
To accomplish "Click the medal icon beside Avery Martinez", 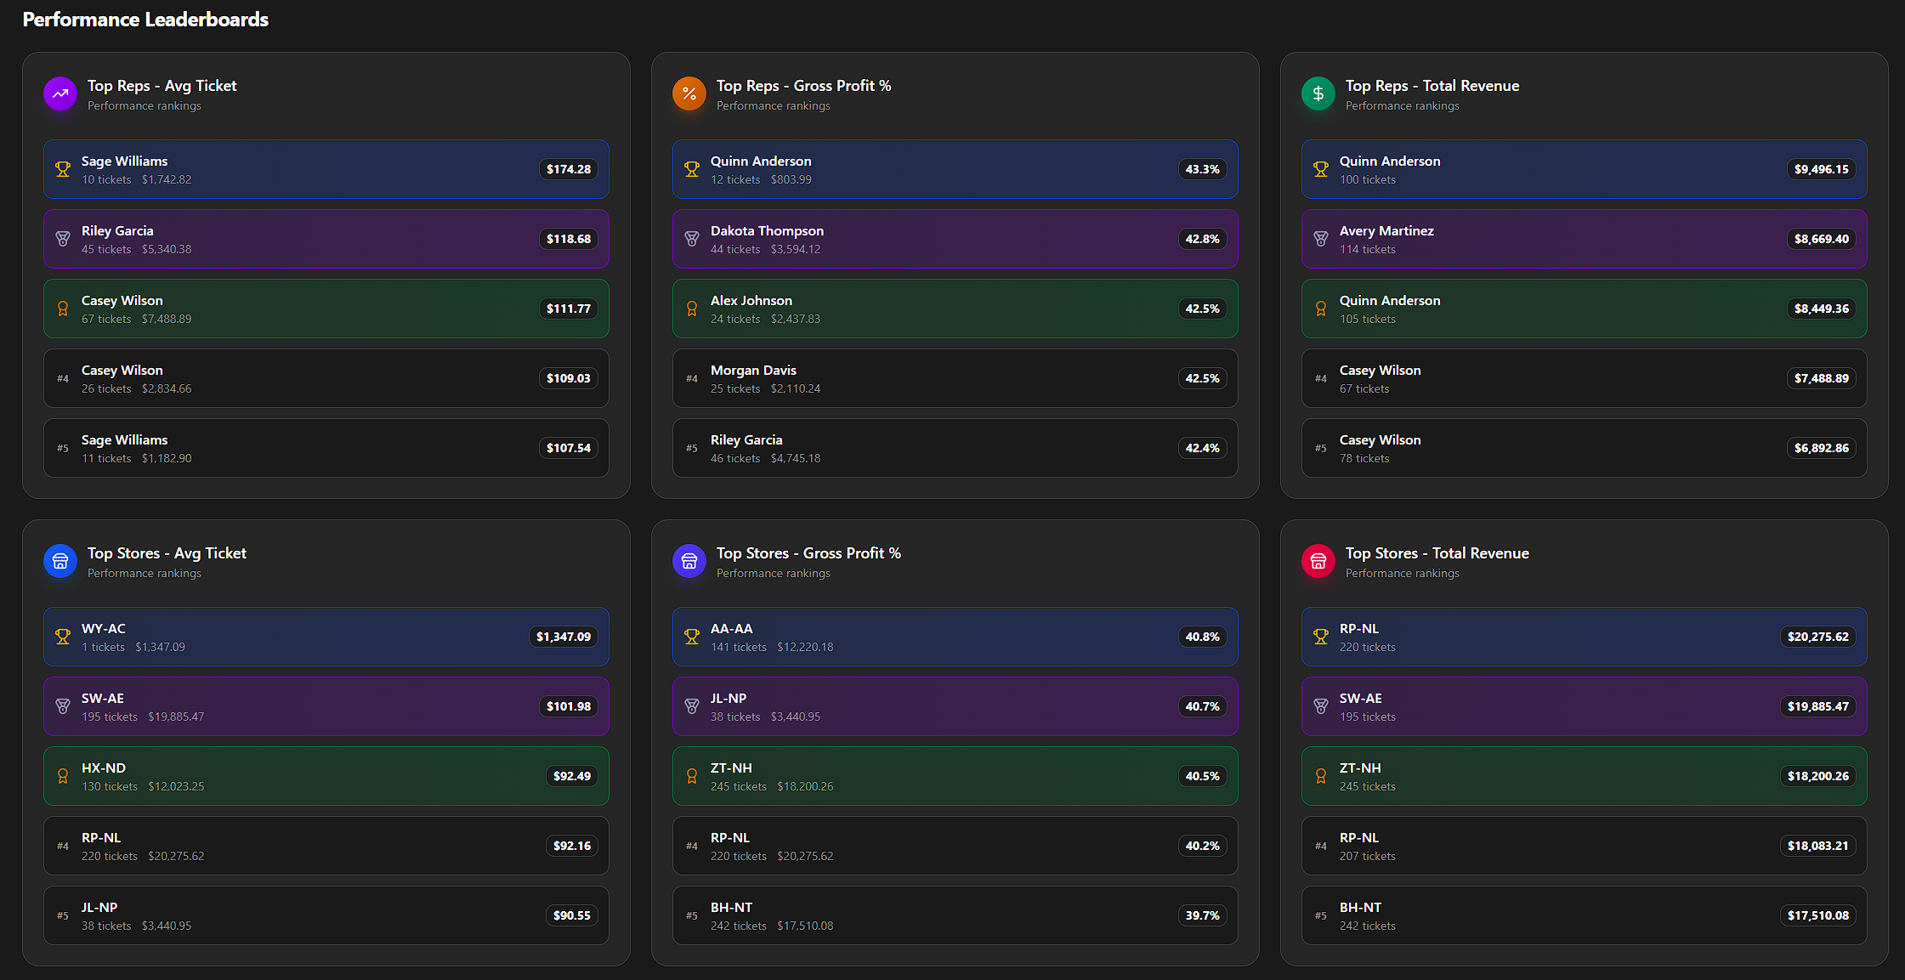I will coord(1321,239).
